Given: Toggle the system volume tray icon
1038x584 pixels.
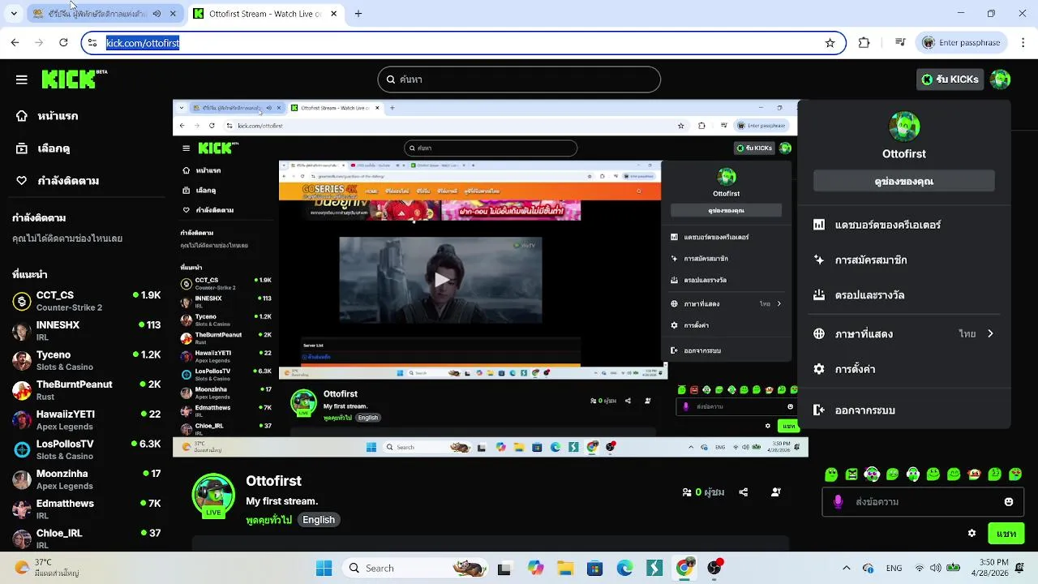Looking at the screenshot, I should pyautogui.click(x=936, y=569).
